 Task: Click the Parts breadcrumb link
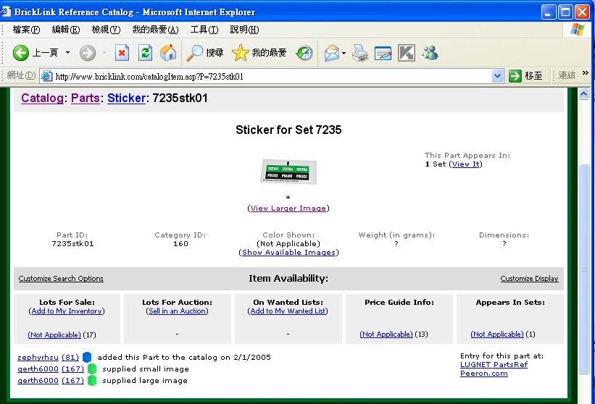(x=85, y=98)
